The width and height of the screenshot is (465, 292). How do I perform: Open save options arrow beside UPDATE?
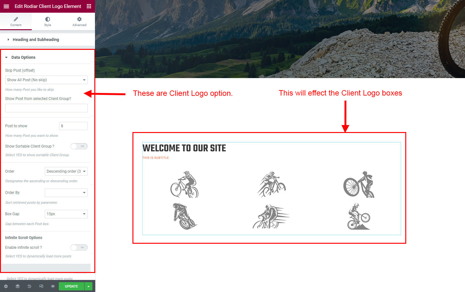[89, 286]
